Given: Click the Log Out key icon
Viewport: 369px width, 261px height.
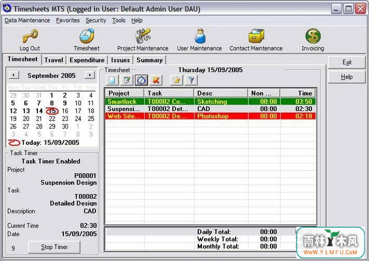Looking at the screenshot, I should coord(30,36).
